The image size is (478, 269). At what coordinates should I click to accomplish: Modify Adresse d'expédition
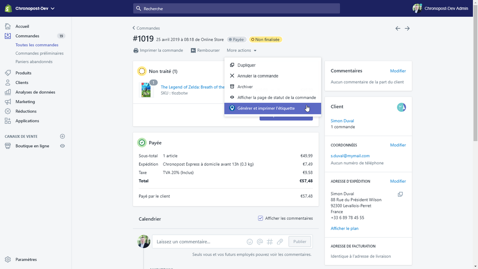pos(398,181)
